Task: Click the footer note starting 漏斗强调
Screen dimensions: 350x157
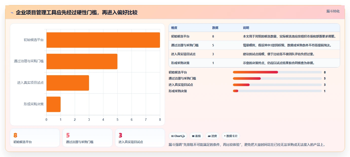Action: [x=247, y=145]
